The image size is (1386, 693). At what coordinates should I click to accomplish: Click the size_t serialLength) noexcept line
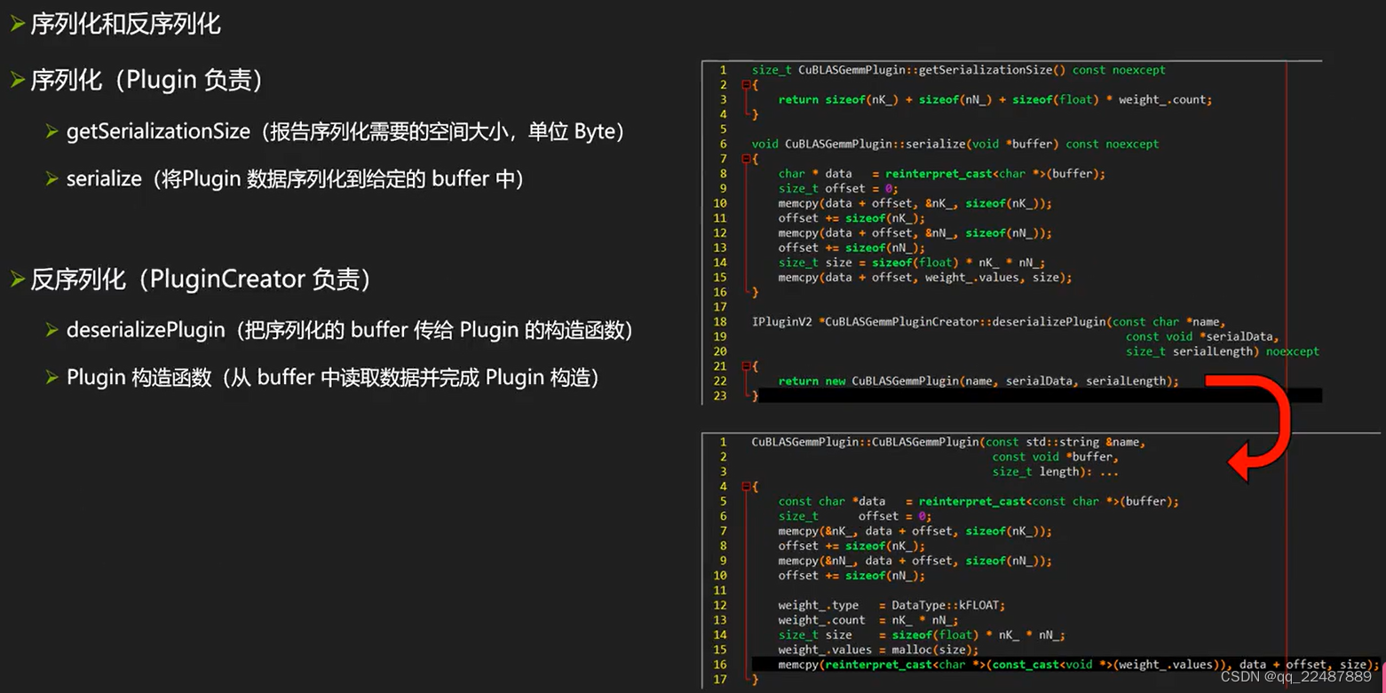tap(1223, 351)
